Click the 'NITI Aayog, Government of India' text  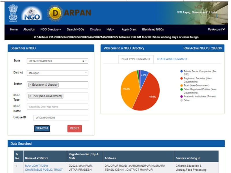pos(197,12)
